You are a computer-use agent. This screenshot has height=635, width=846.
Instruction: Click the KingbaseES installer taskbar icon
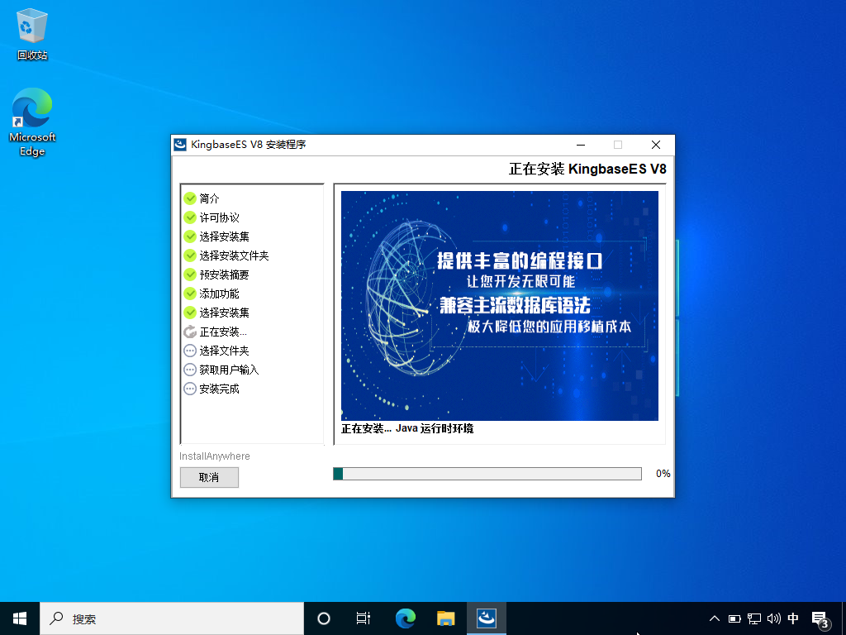(x=487, y=618)
